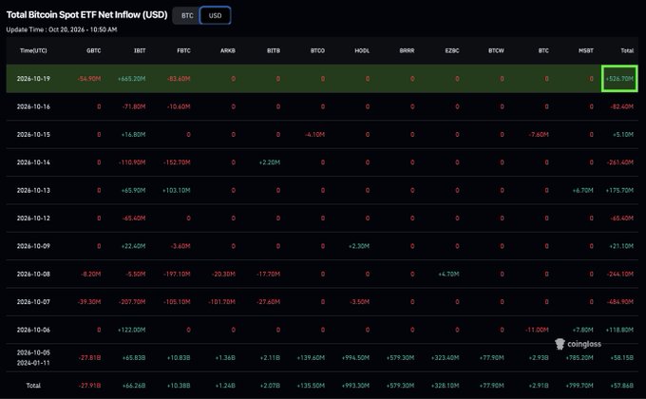Switch the inflow unit to BTC
The height and width of the screenshot is (399, 646).
[187, 15]
